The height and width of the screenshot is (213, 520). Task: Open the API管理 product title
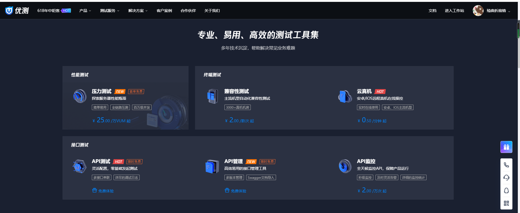point(234,161)
